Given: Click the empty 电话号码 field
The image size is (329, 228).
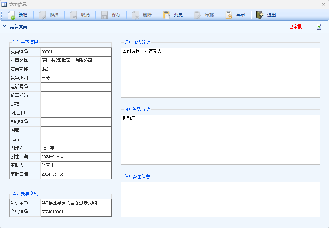Looking at the screenshot, I should click(x=76, y=87).
